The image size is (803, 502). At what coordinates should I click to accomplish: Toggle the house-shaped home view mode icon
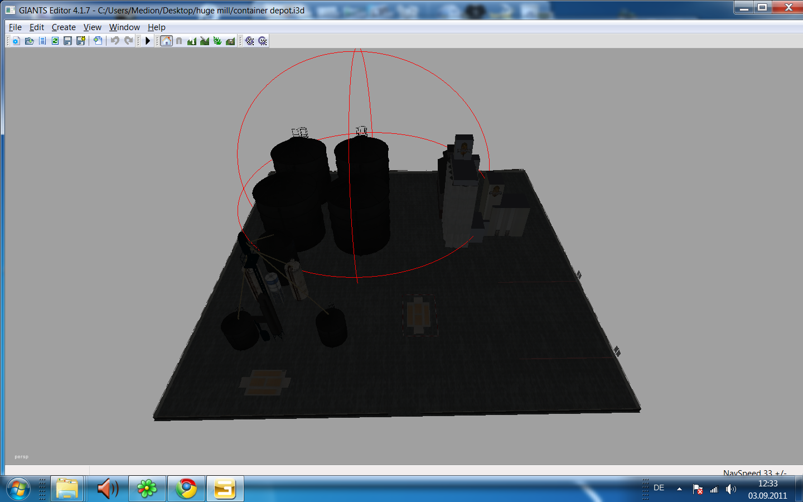click(166, 41)
